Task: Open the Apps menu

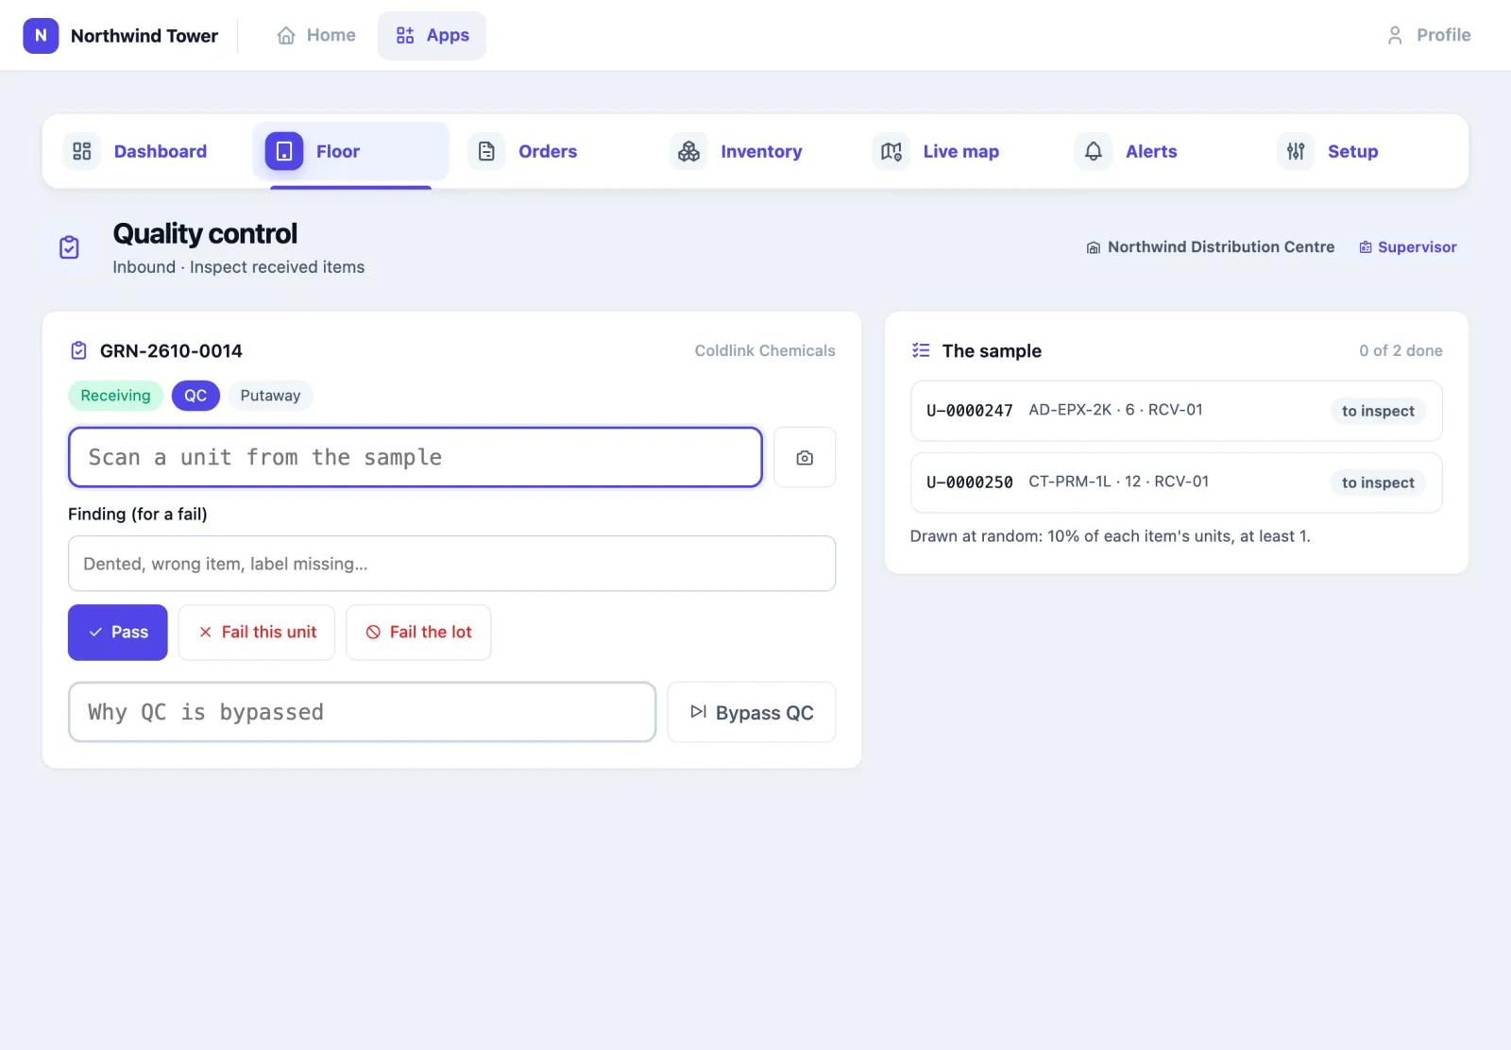Action: (433, 36)
